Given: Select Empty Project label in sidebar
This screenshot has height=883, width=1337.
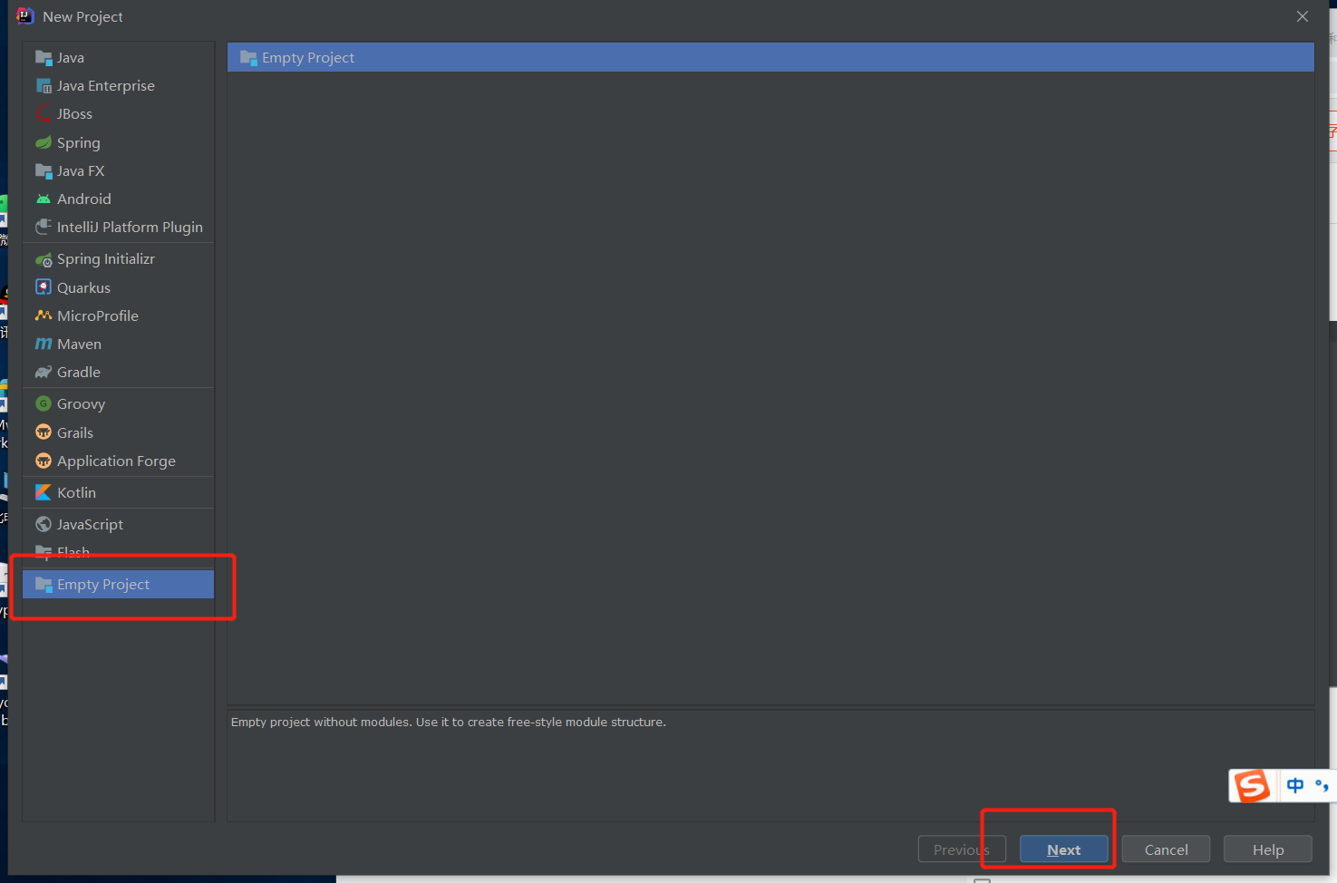Looking at the screenshot, I should [103, 585].
